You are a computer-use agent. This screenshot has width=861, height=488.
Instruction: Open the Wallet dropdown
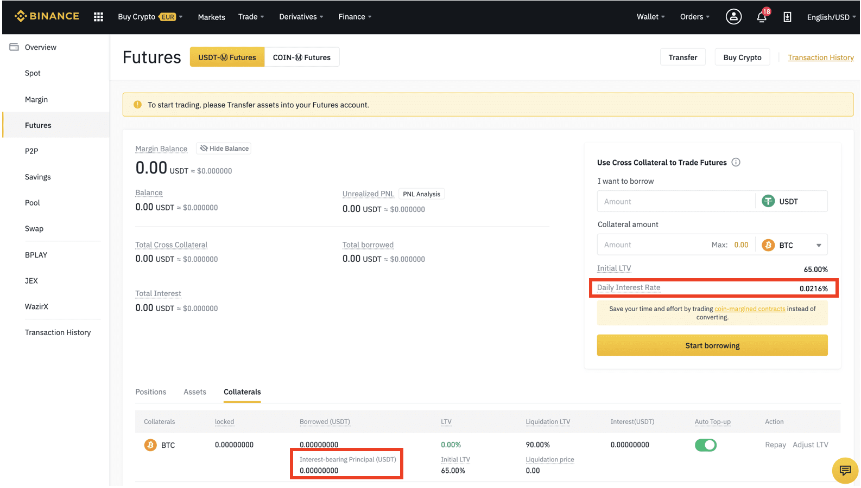(x=650, y=17)
